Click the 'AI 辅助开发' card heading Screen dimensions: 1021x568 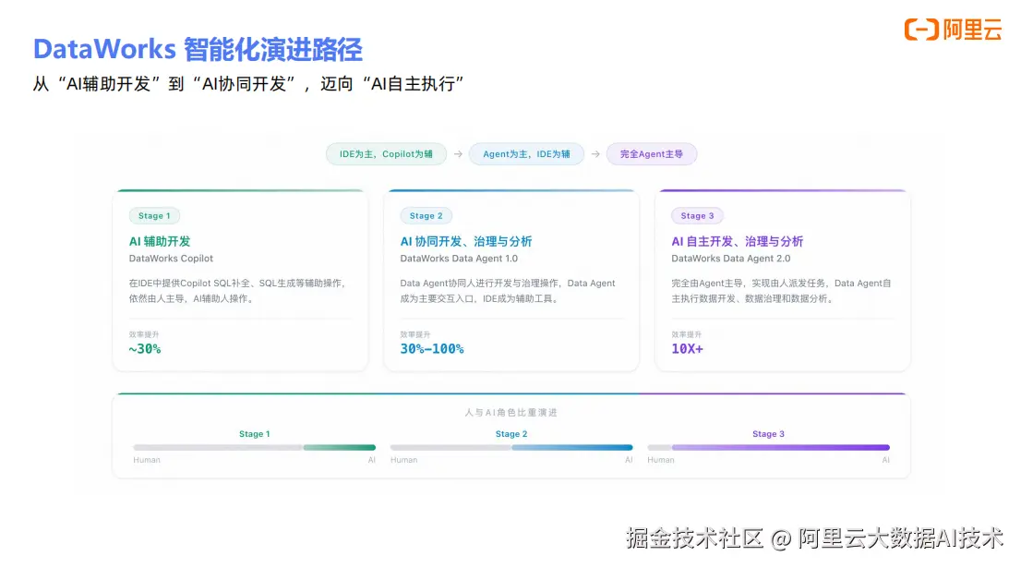click(x=160, y=241)
